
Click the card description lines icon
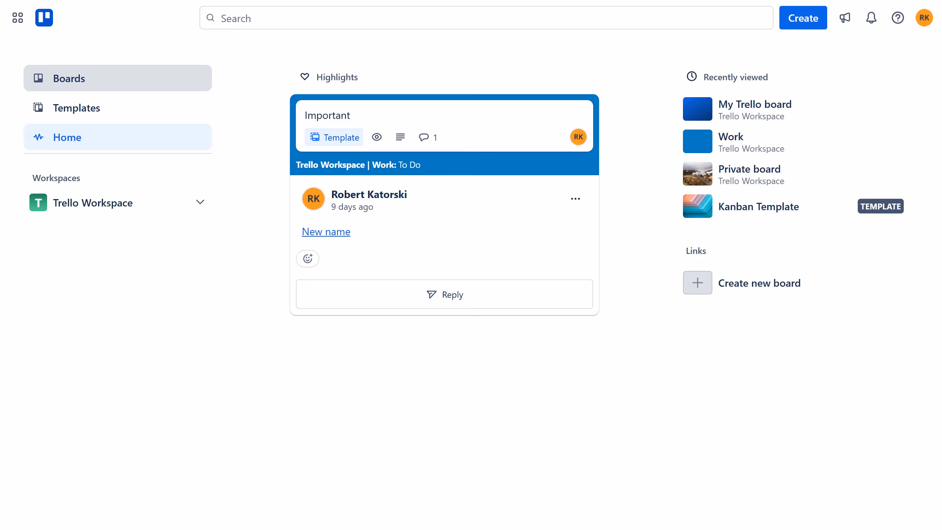click(400, 137)
